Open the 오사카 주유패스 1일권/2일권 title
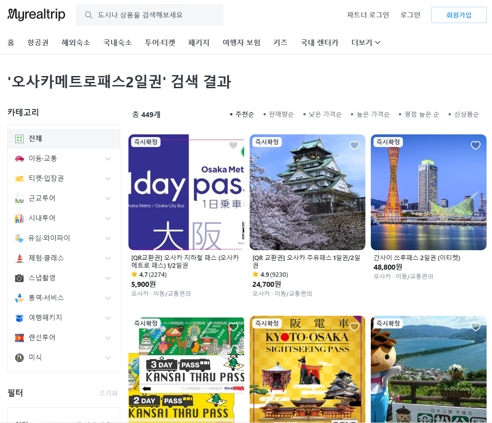The height and width of the screenshot is (423, 492). 306,261
